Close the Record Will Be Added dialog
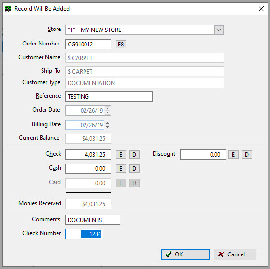Screen dimensions: 270x269 (261, 9)
